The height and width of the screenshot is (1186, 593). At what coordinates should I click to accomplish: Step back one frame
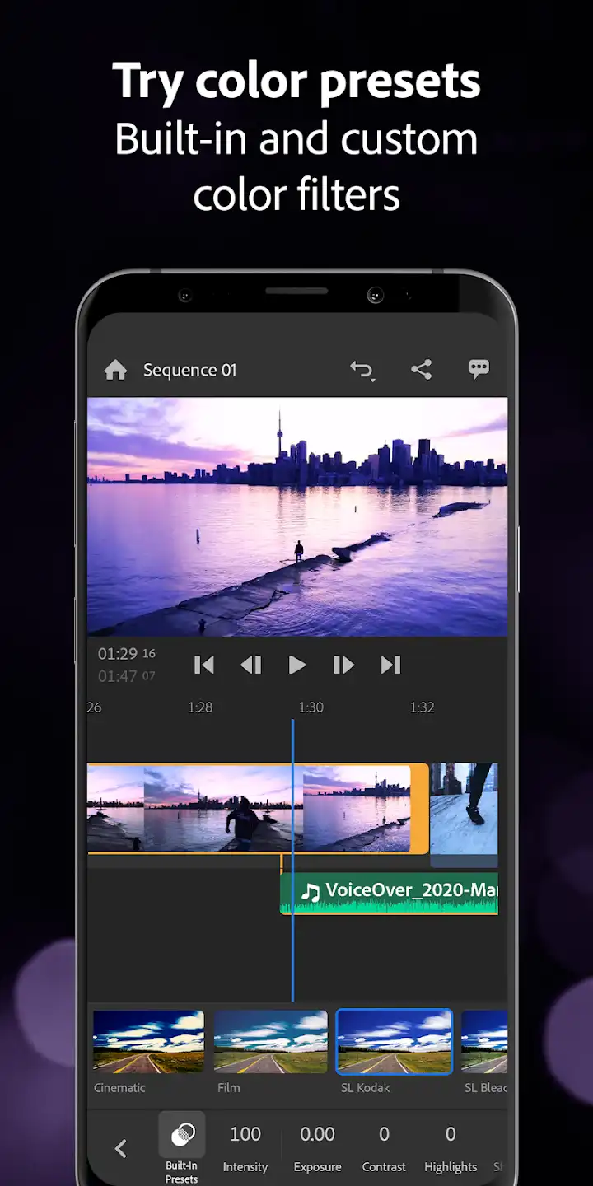coord(250,665)
